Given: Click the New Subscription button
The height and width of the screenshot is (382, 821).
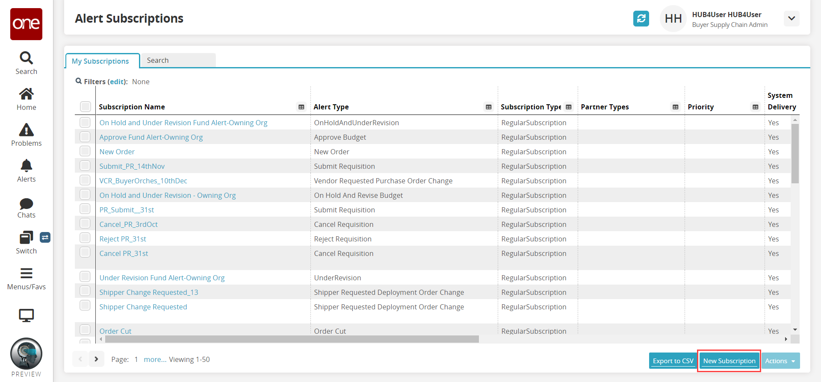Looking at the screenshot, I should (x=729, y=361).
